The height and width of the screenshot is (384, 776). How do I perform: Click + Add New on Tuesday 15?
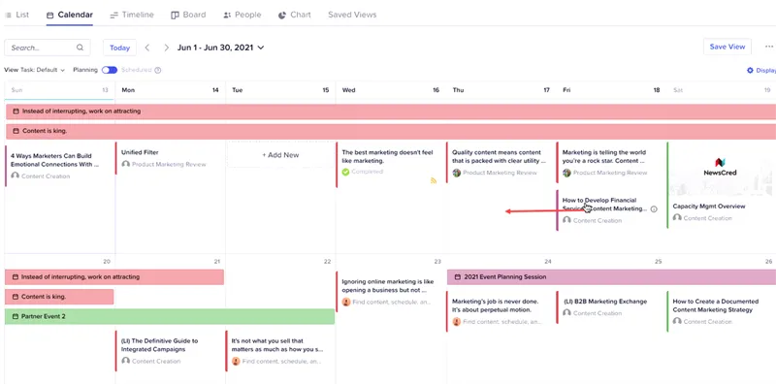280,155
